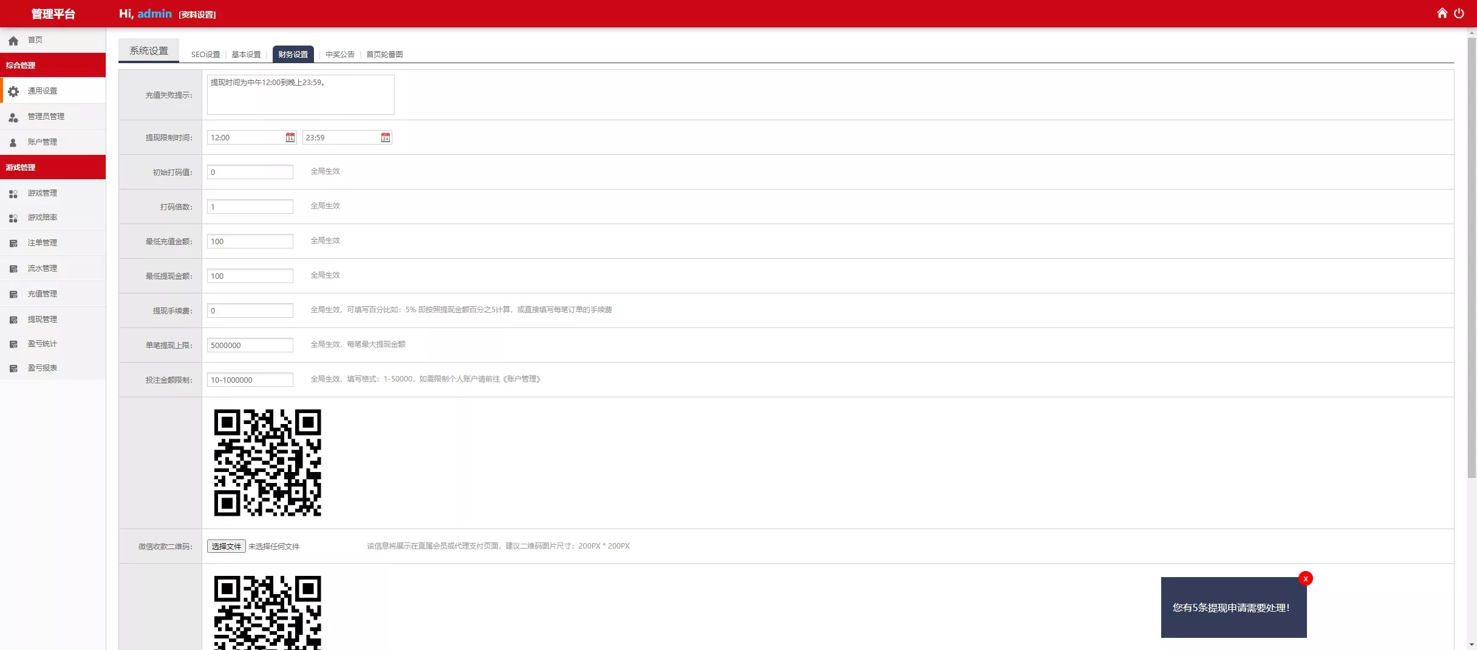1477x650 pixels.
Task: Click the 游戏管理 sidebar icon
Action: click(13, 193)
